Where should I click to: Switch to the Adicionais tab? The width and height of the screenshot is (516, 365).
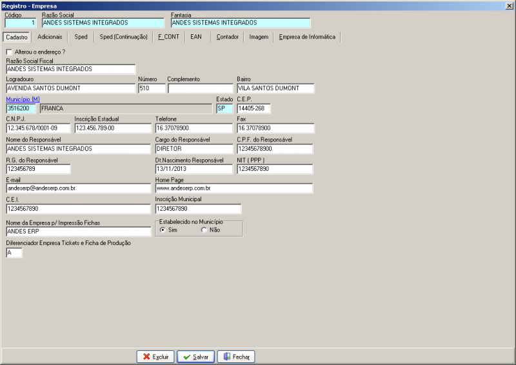tap(50, 37)
